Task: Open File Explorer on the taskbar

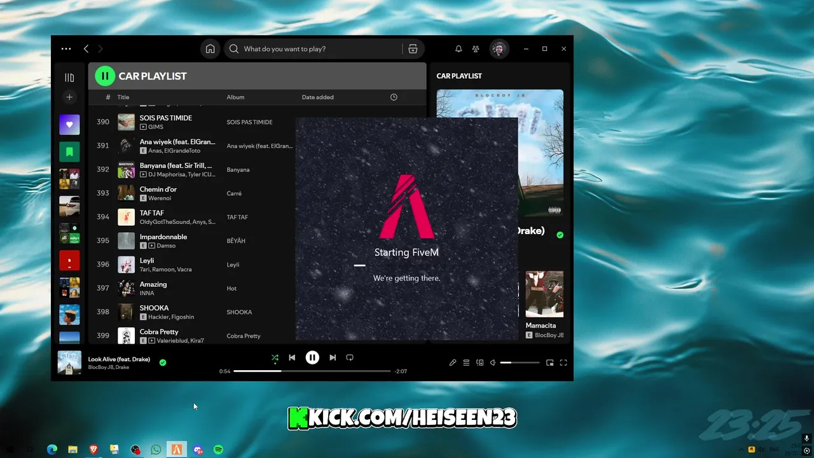Action: pos(72,450)
